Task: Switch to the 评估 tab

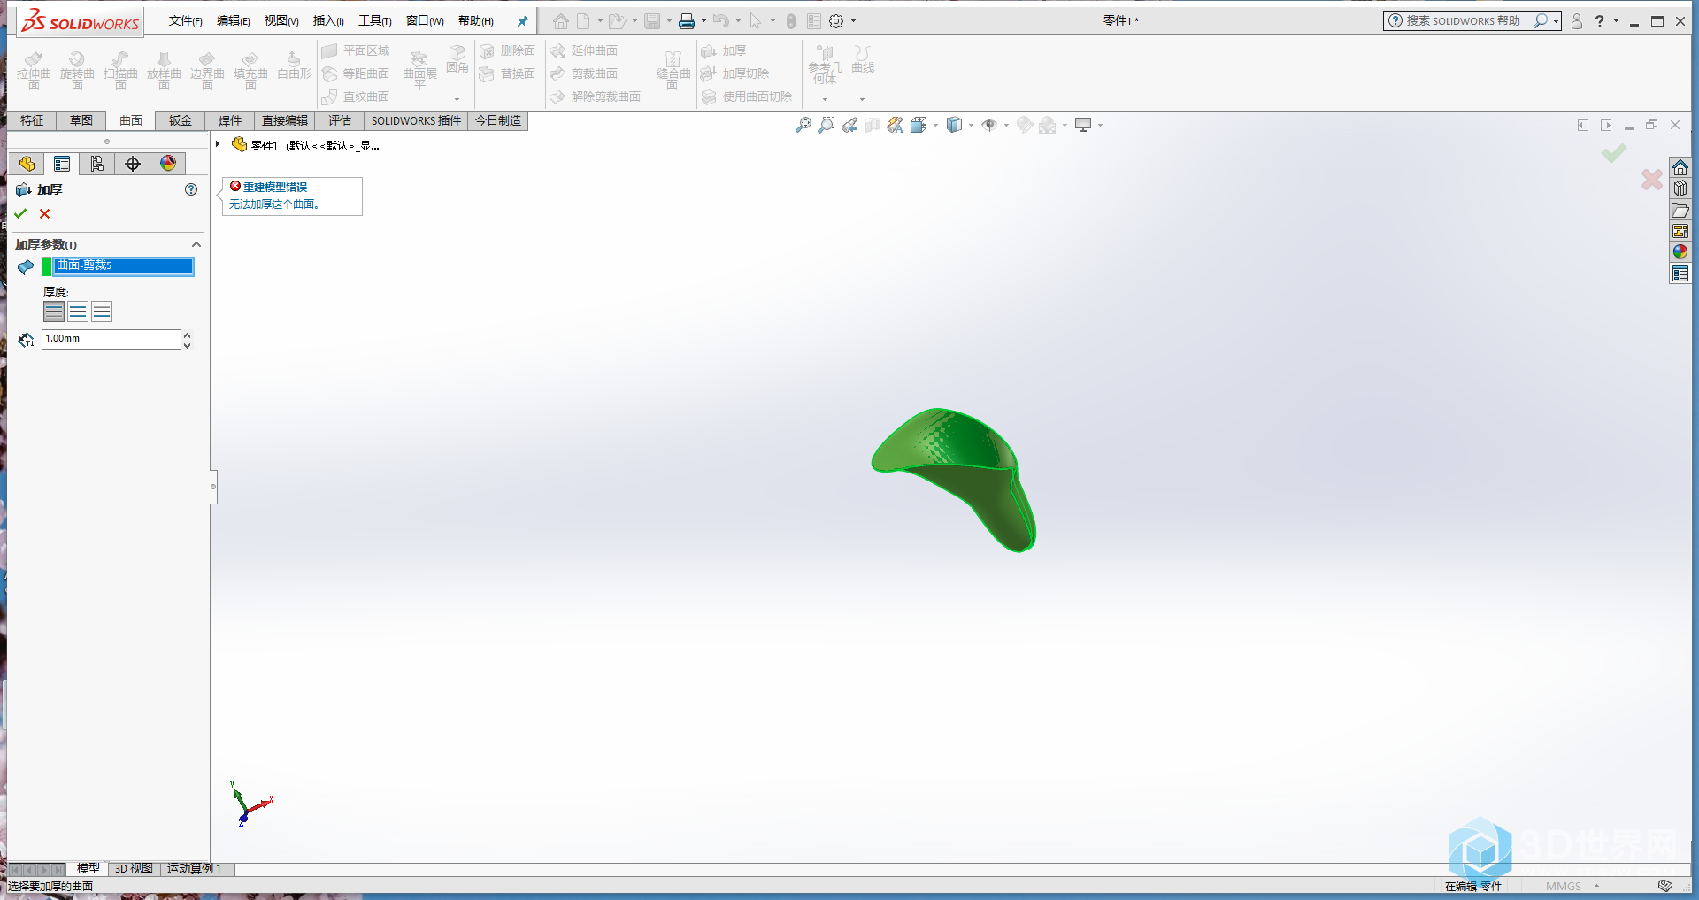Action: click(x=340, y=120)
